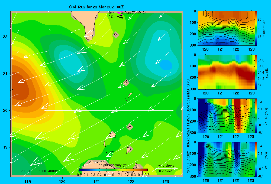Click the 14 contour label in temperature plot
271x184 pixels.
point(206,42)
